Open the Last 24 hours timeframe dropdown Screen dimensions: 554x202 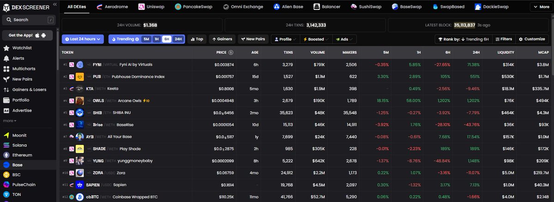(x=83, y=39)
